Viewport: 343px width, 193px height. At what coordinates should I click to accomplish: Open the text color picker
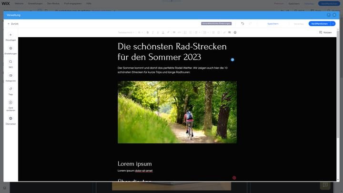coord(163,32)
